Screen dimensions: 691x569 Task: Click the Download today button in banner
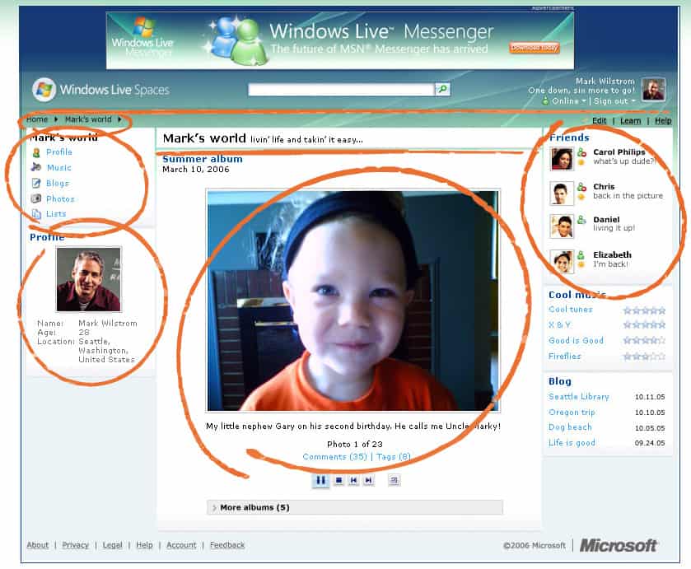pos(535,48)
